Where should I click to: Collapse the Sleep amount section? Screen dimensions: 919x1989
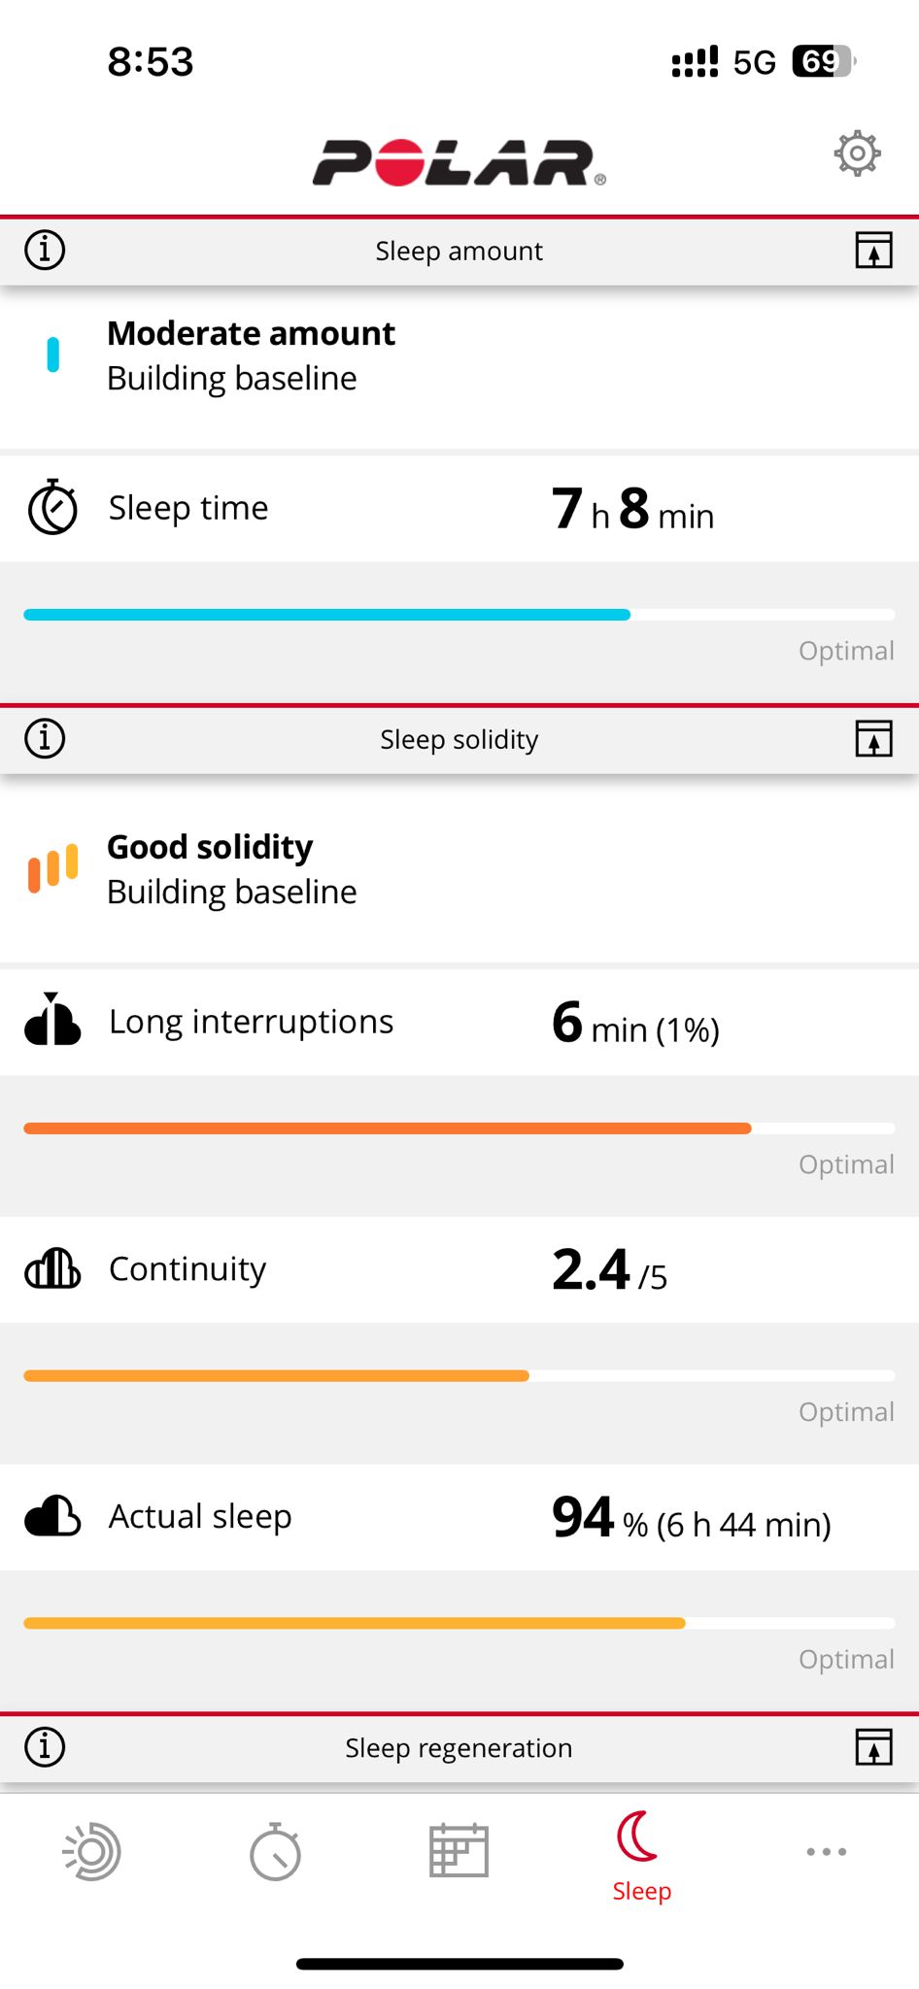click(873, 251)
